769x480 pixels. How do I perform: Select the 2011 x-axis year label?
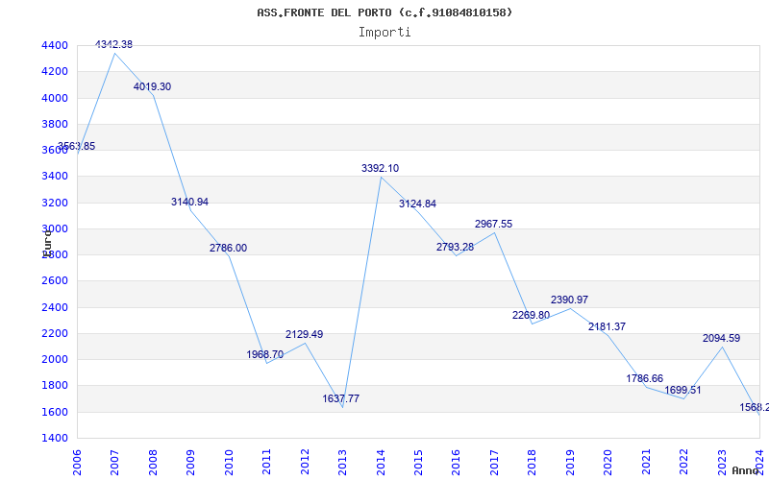click(x=266, y=463)
